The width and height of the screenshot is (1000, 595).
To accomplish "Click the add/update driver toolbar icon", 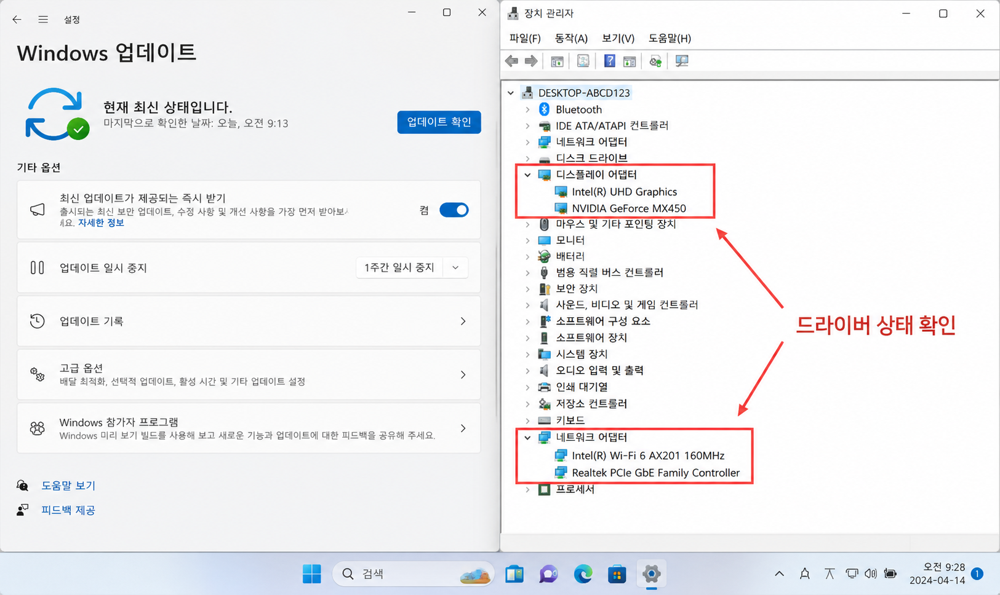I will [x=655, y=61].
